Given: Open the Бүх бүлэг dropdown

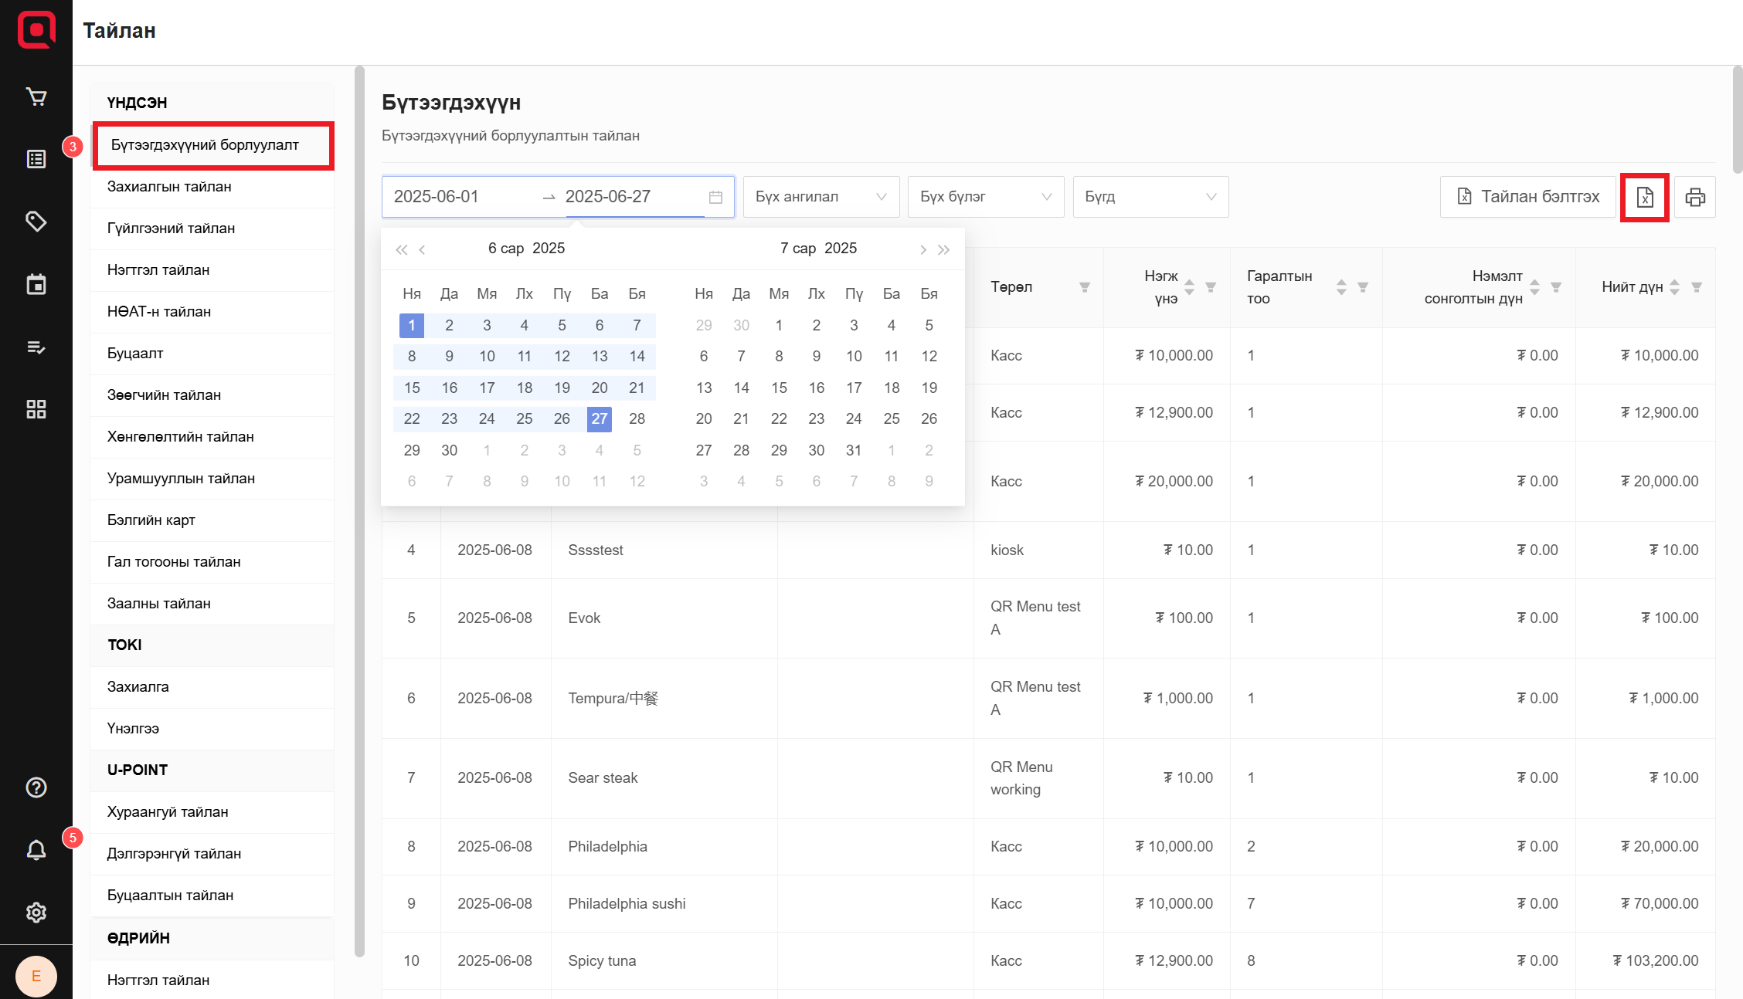Looking at the screenshot, I should pos(985,197).
